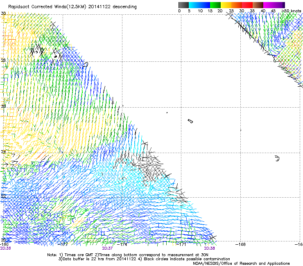The height and width of the screenshot is (266, 303).
Task: Click the round island outline near longitude -166
Action: tap(277, 158)
